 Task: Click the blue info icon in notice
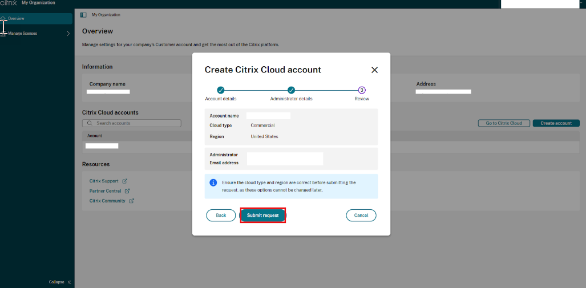(213, 182)
